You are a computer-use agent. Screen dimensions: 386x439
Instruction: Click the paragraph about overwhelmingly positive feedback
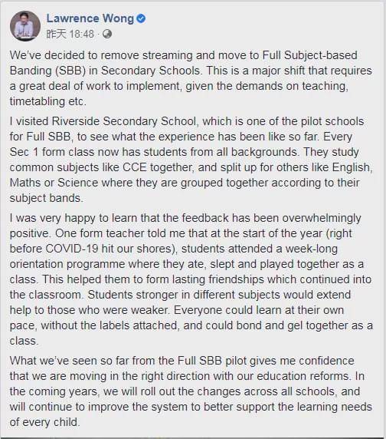click(x=191, y=279)
